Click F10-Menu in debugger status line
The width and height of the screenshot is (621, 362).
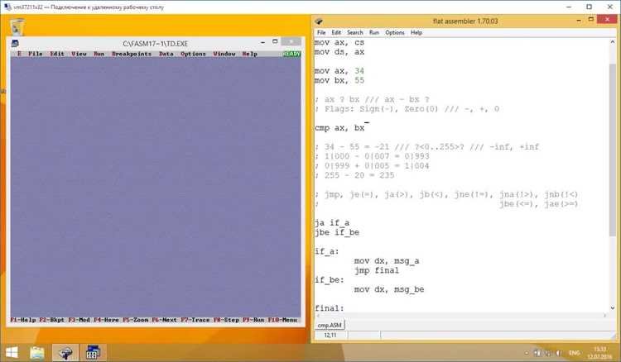click(283, 320)
